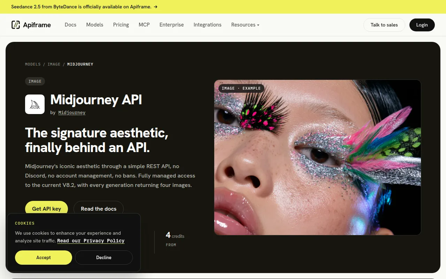Image resolution: width=446 pixels, height=279 pixels.
Task: Open the Seedance 2.5 announcement arrow
Action: coord(155,7)
